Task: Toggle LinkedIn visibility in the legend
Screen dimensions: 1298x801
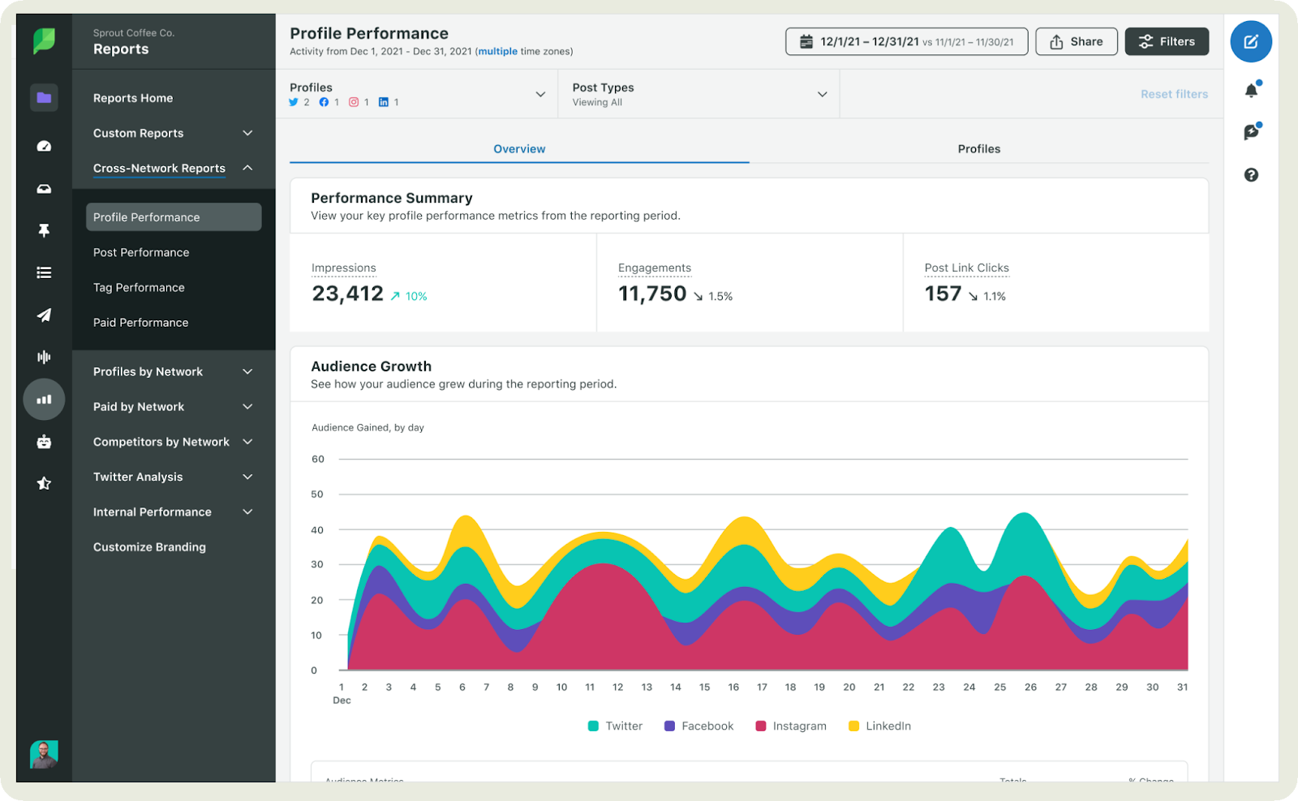Action: pos(879,726)
